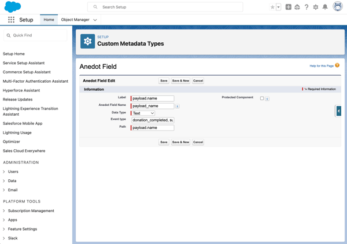Open the Notifications bell
The width and height of the screenshot is (347, 244).
[x=325, y=7]
